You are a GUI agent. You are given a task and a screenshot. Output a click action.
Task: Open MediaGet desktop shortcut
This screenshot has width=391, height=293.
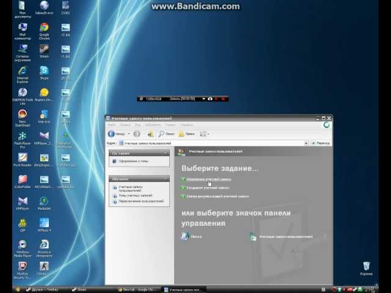(x=44, y=203)
